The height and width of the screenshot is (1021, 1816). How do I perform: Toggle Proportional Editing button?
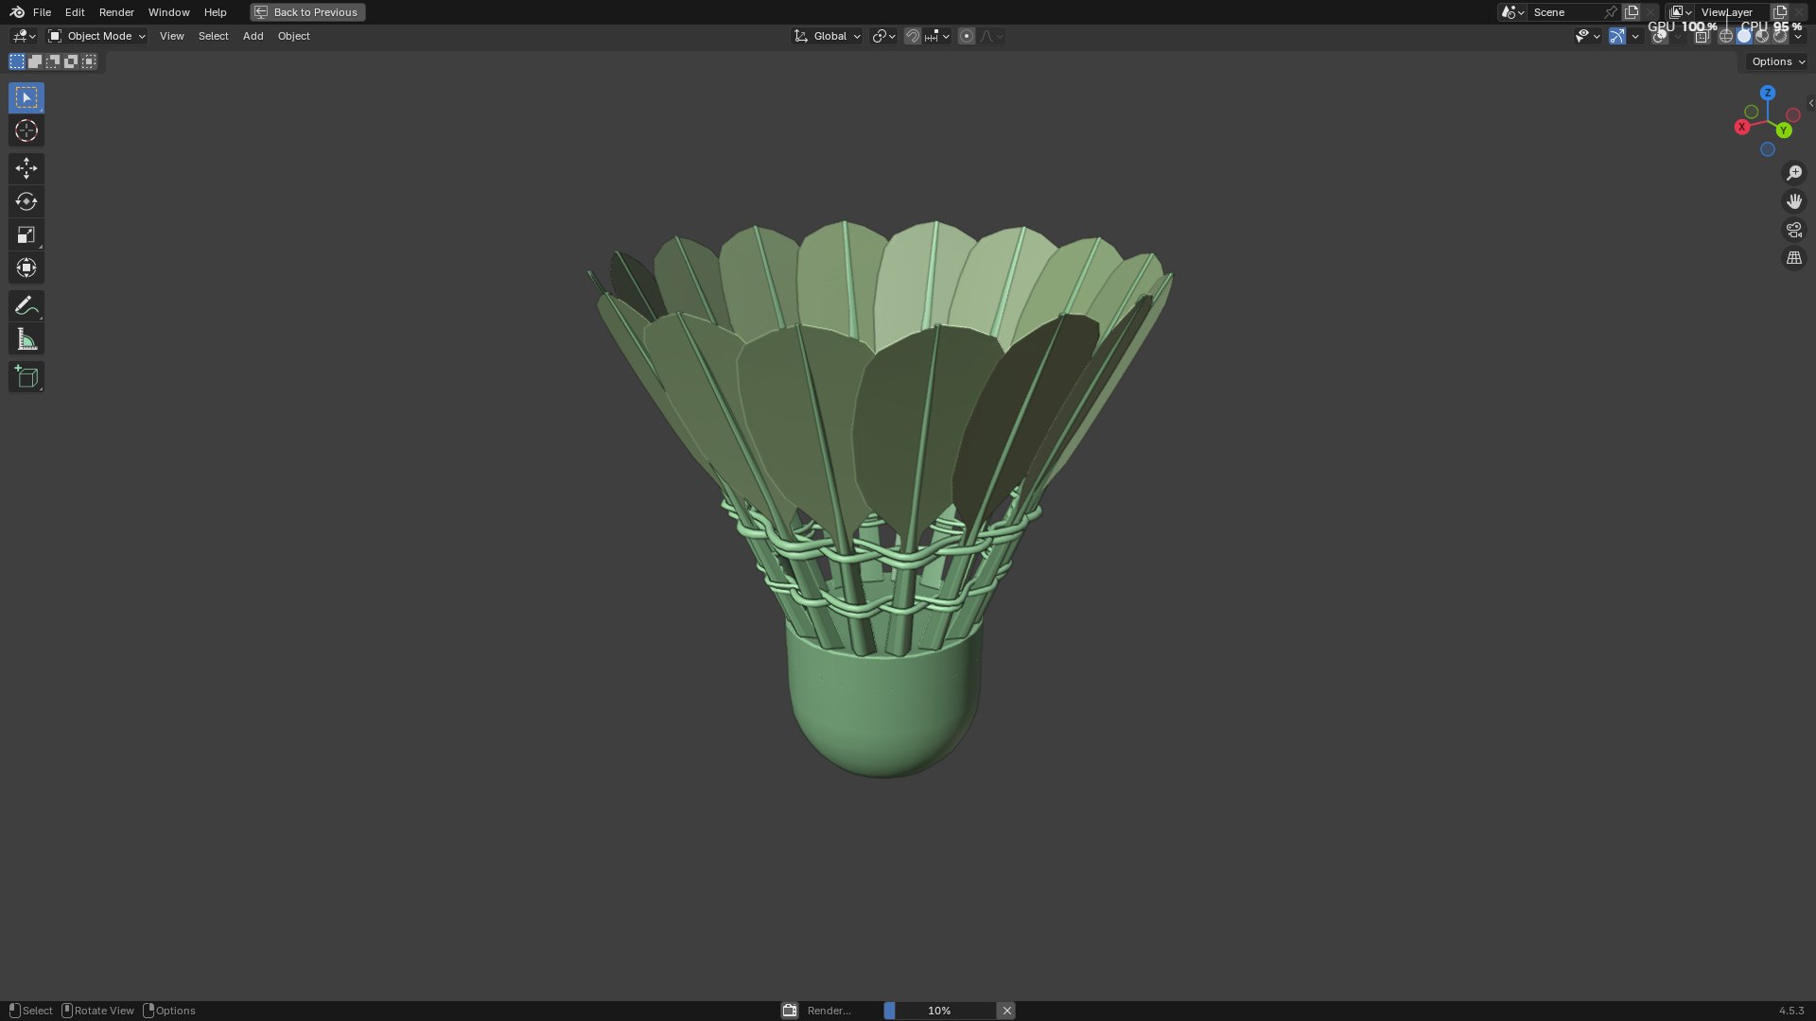tap(966, 36)
